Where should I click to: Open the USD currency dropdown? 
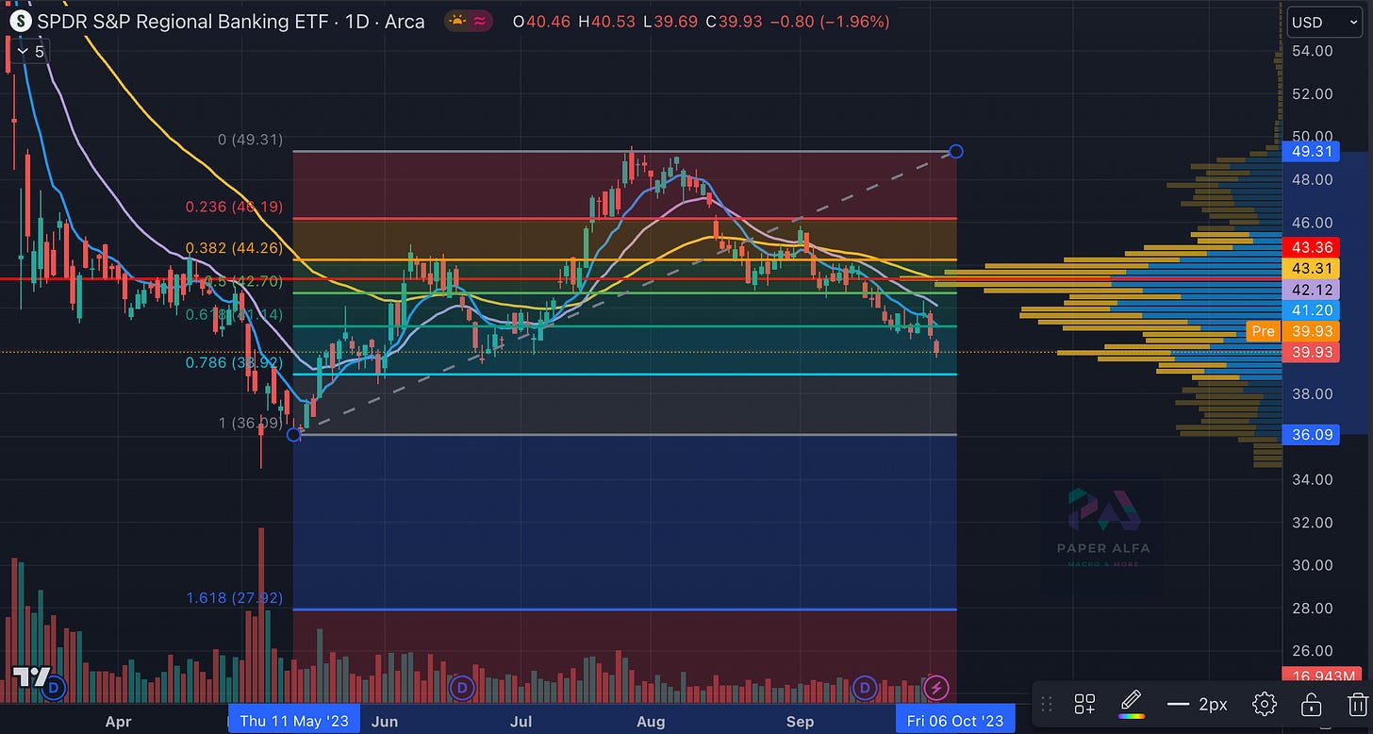point(1324,22)
